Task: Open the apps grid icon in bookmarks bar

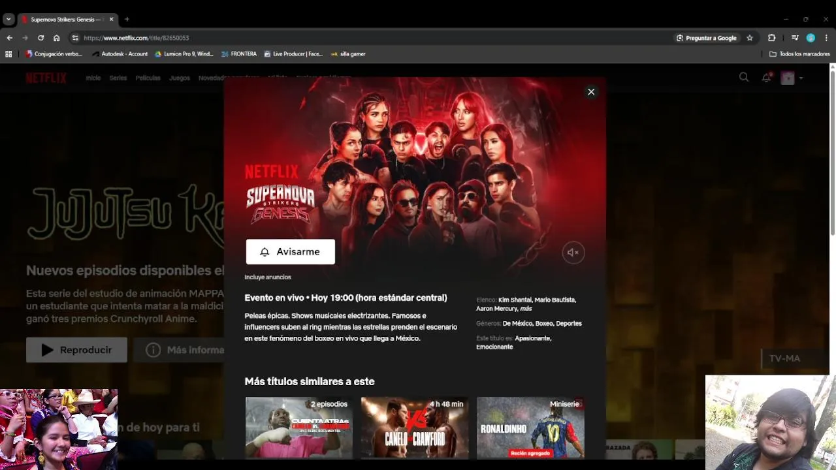Action: point(8,54)
